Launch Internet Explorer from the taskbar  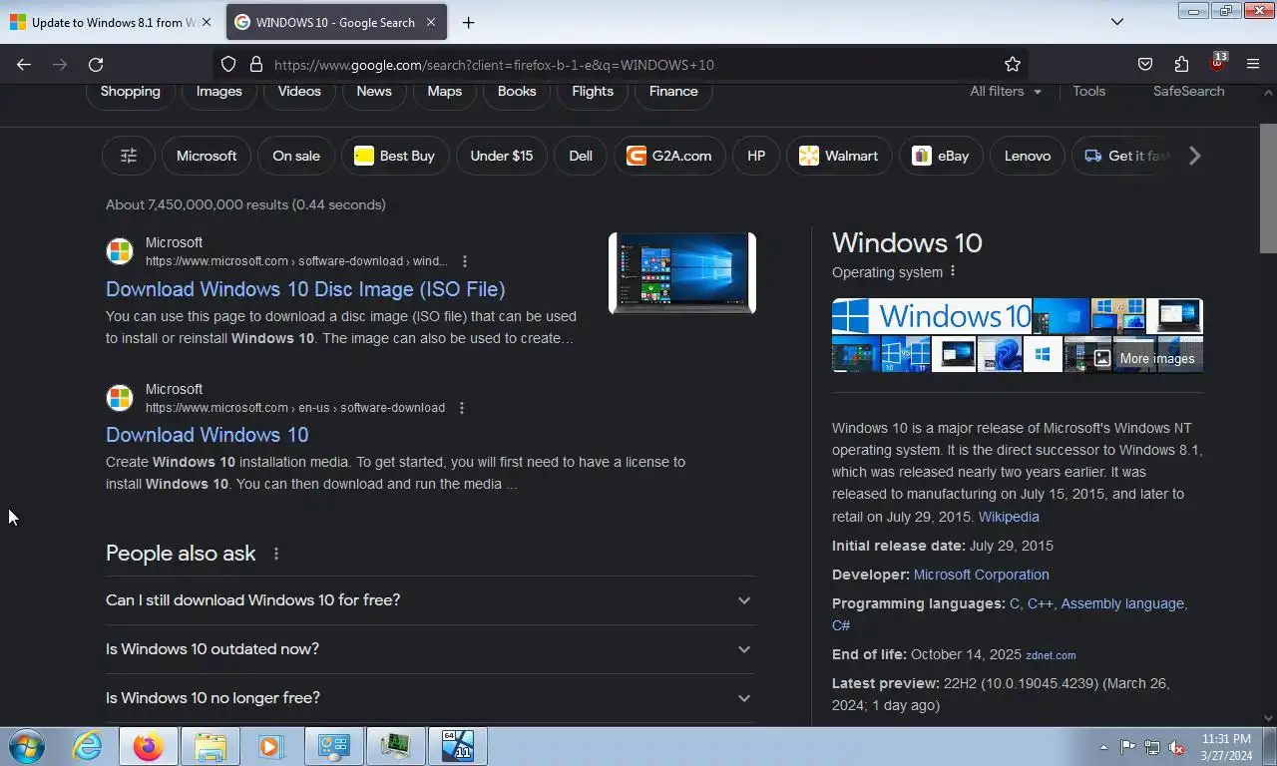coord(87,746)
